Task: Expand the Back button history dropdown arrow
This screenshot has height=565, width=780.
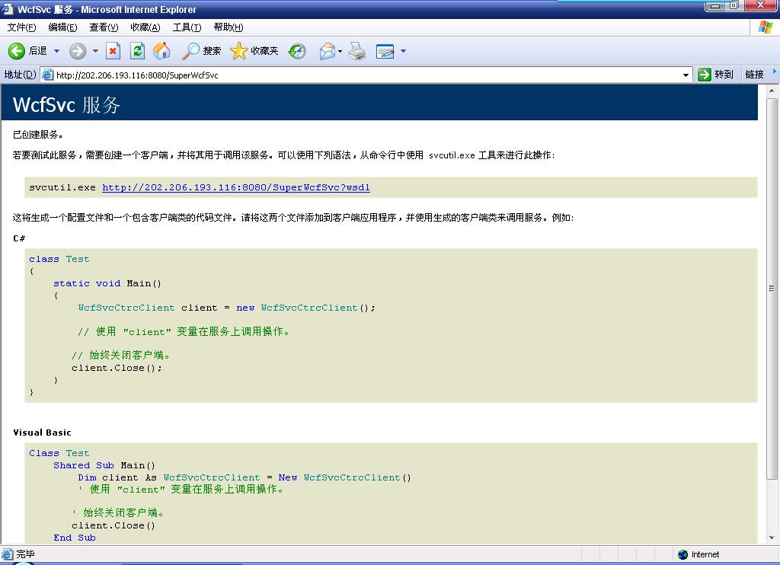Action: pos(56,51)
